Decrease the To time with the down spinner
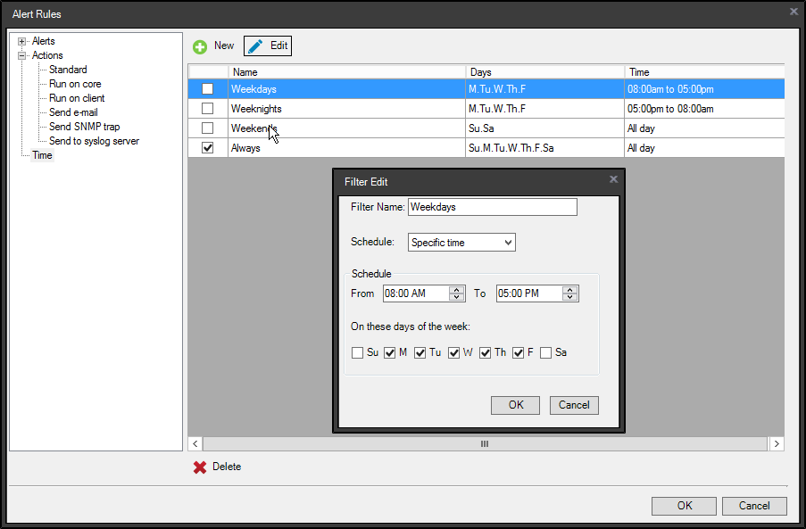Image resolution: width=806 pixels, height=529 pixels. point(570,297)
